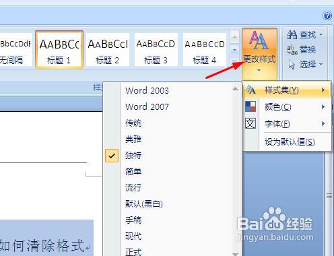Click the Style Set (样式集) menu icon

point(250,90)
